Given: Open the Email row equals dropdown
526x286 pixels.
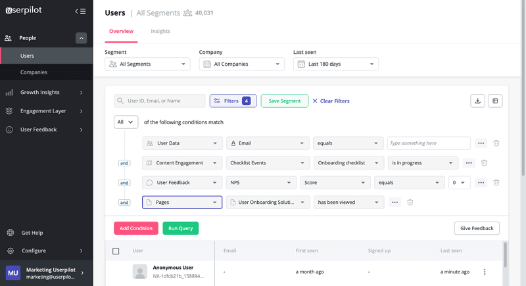Looking at the screenshot, I should (348, 143).
